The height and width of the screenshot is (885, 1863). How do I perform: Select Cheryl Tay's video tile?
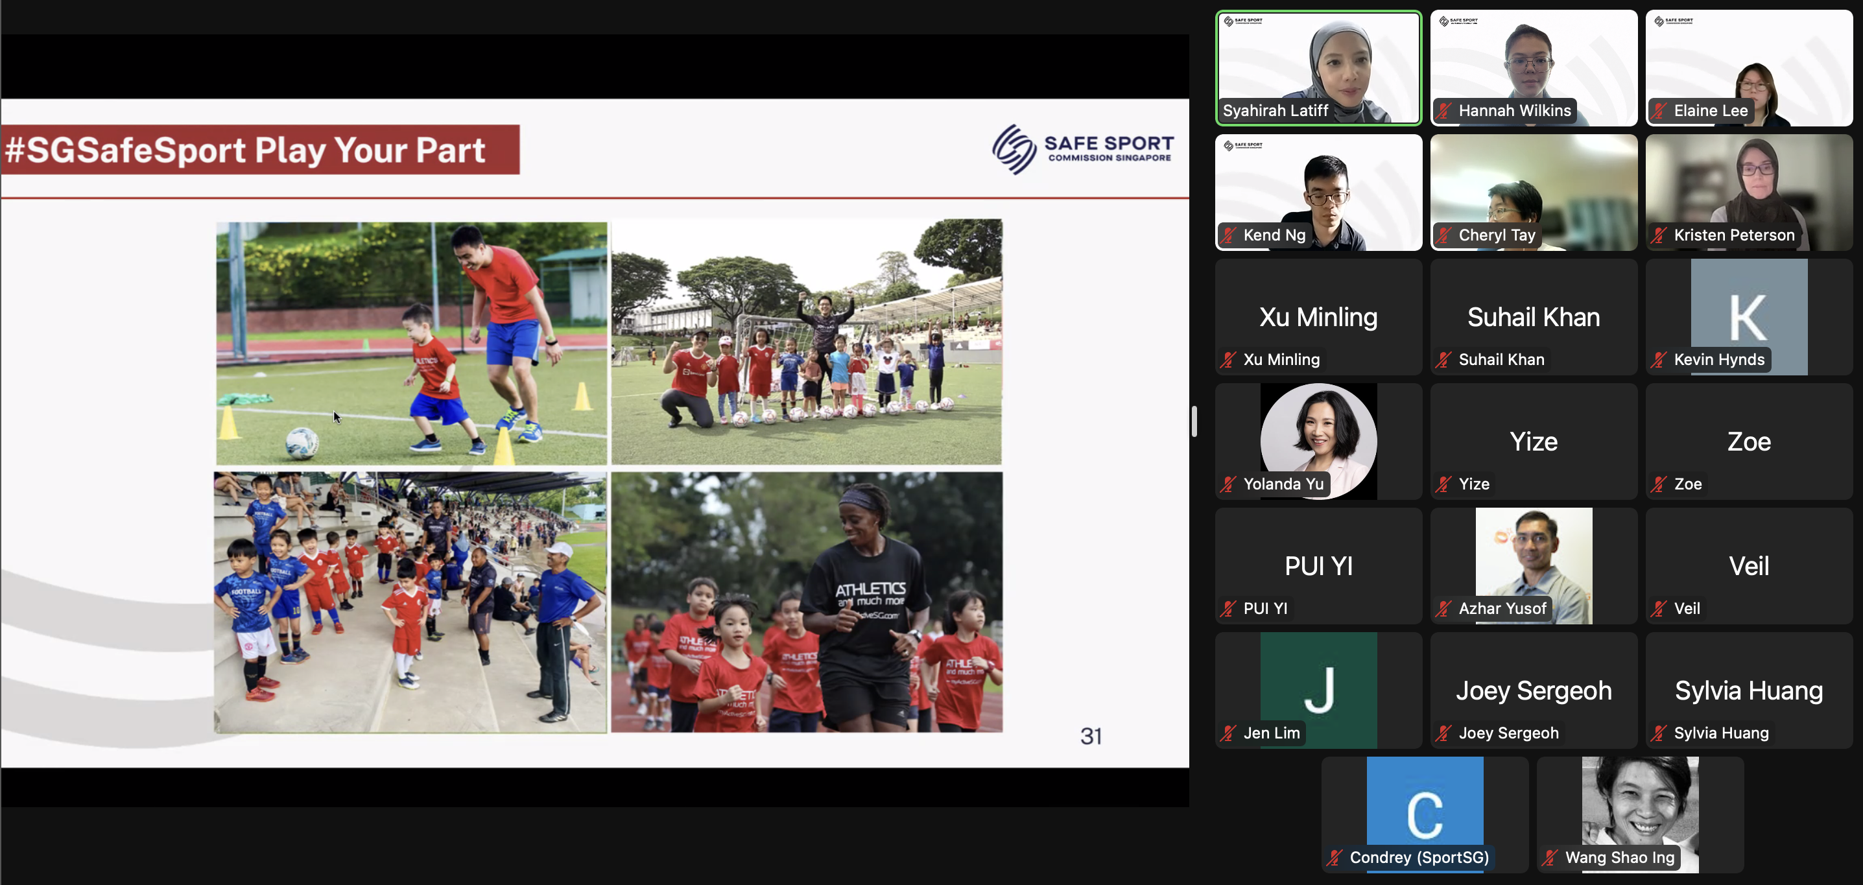1533,193
